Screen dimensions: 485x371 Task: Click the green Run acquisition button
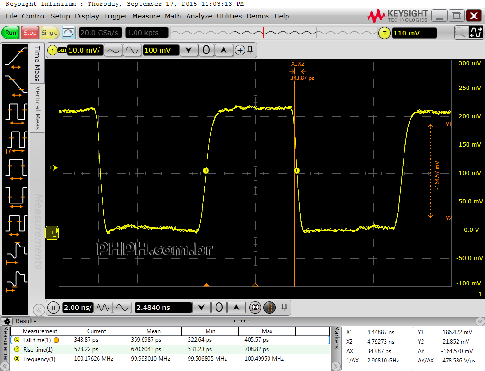pyautogui.click(x=10, y=33)
